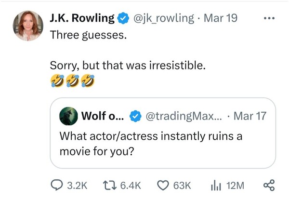Click the share icon on the tweet
Viewport: 289px width, 200px height.
pyautogui.click(x=268, y=186)
